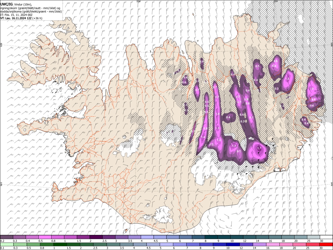Click the '1.4' snowfall value on map

click(203, 137)
